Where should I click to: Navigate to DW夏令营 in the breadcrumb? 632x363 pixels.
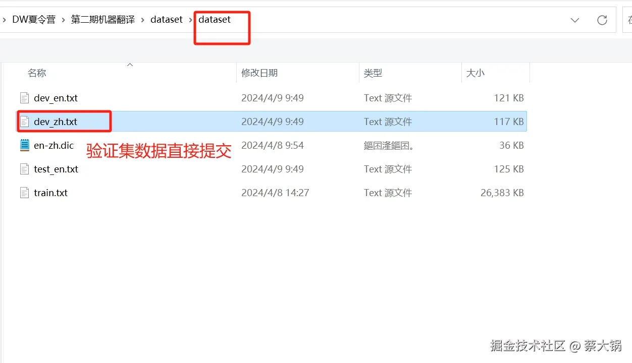coord(33,19)
